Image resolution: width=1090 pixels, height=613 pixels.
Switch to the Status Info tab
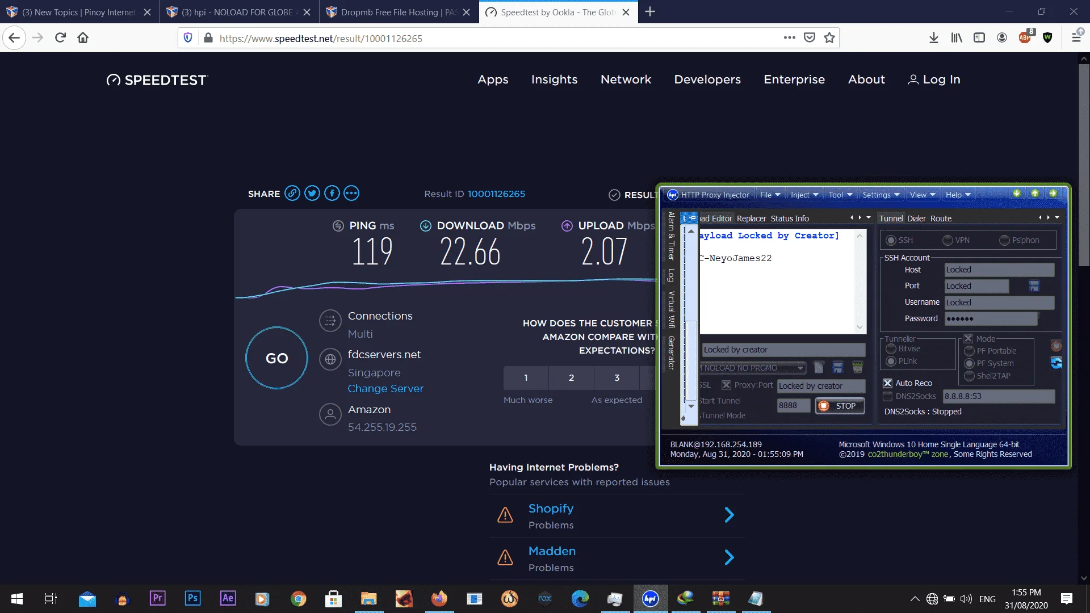(790, 219)
